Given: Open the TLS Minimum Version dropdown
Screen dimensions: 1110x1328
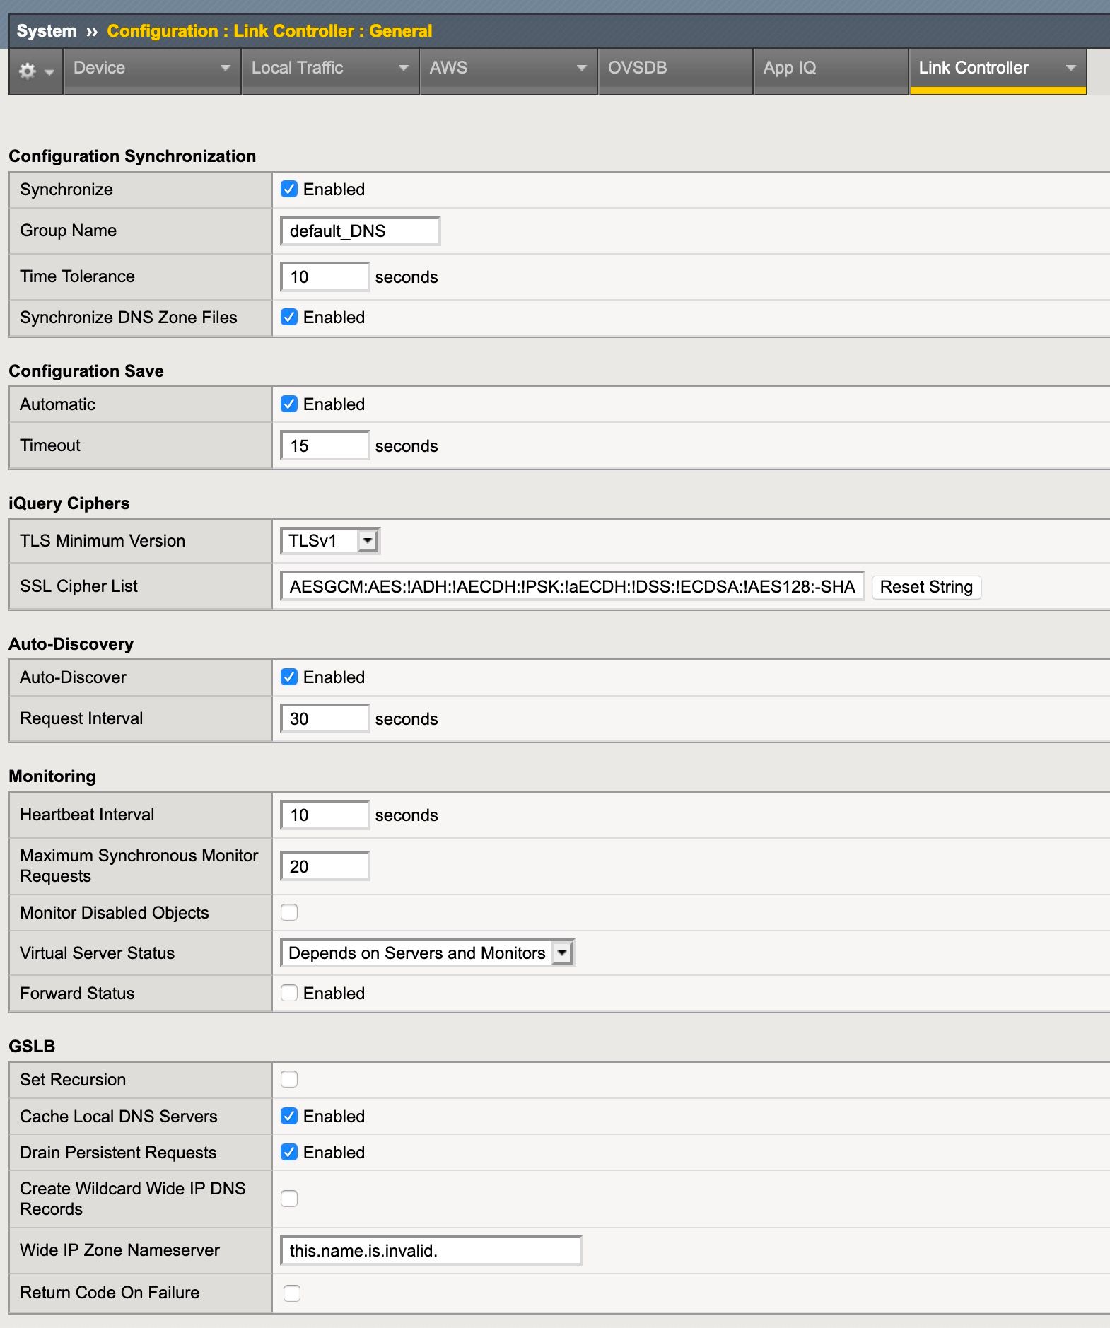Looking at the screenshot, I should [x=330, y=541].
